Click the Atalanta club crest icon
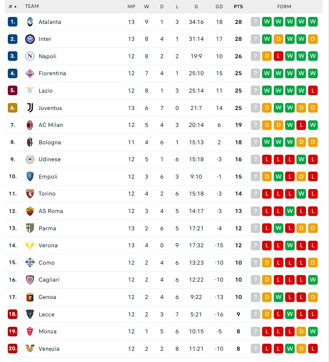329x362 pixels. tap(30, 22)
